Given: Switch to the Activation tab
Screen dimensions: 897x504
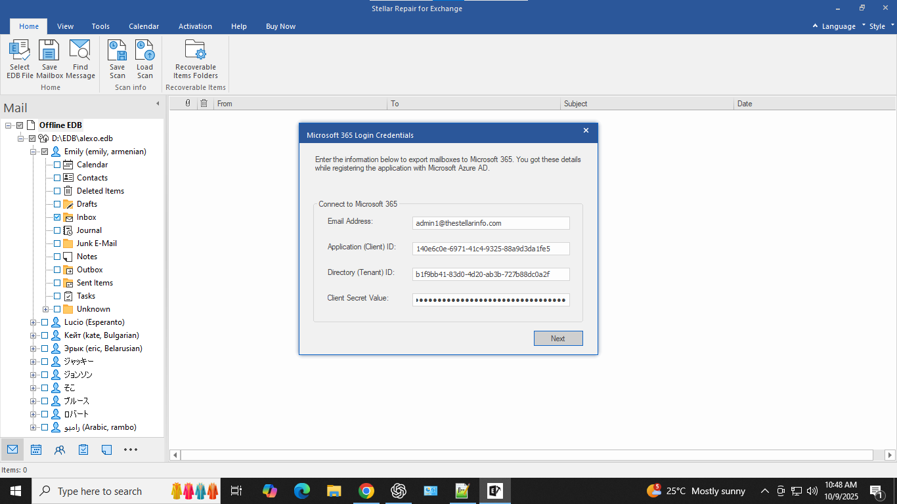Looking at the screenshot, I should point(195,26).
